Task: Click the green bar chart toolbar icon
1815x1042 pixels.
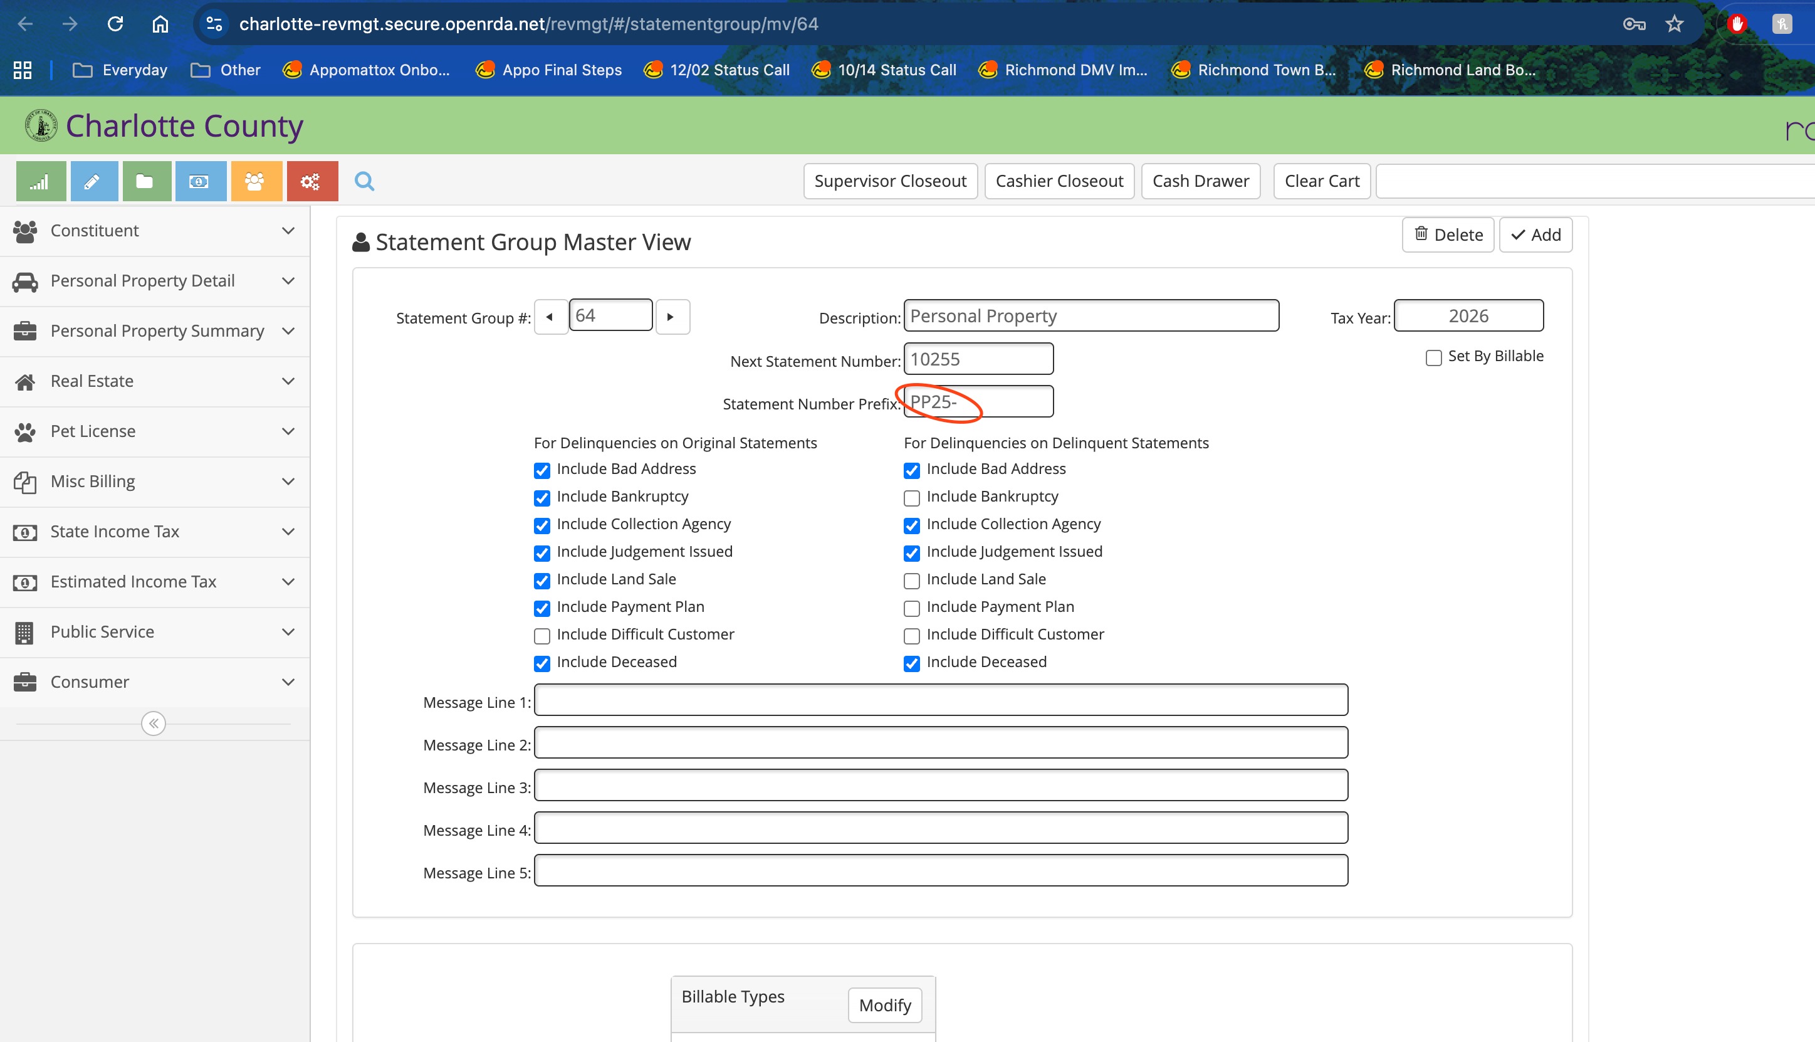Action: [40, 182]
